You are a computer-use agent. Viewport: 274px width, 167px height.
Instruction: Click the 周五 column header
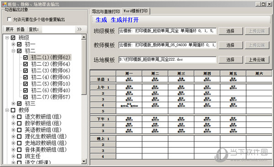233,73
